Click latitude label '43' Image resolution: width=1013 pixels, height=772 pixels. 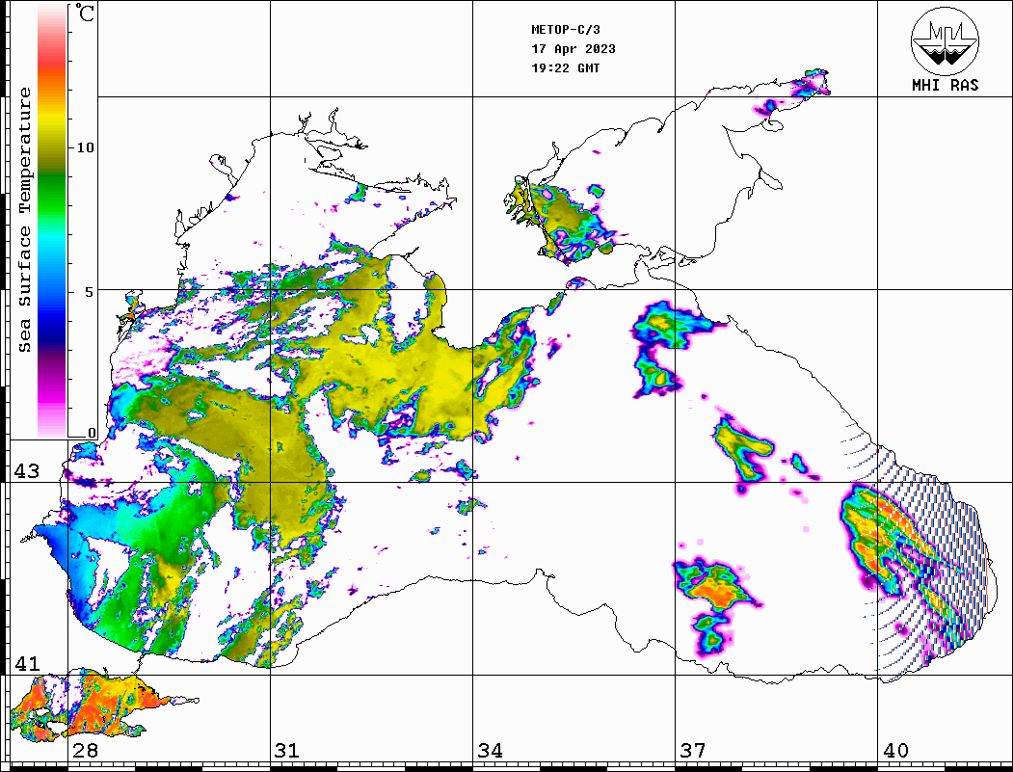pos(27,471)
